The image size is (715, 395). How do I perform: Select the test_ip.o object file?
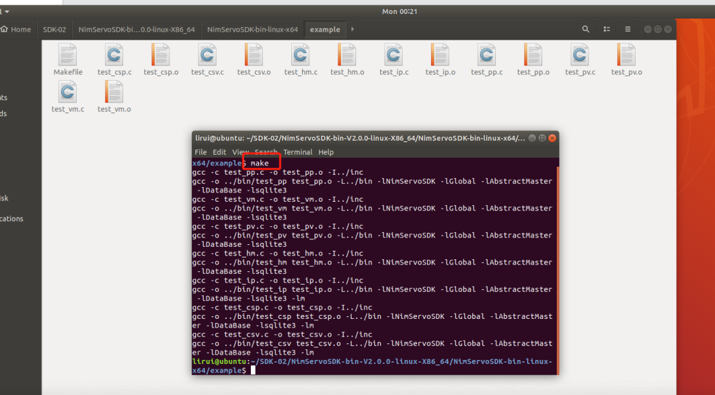(x=440, y=60)
